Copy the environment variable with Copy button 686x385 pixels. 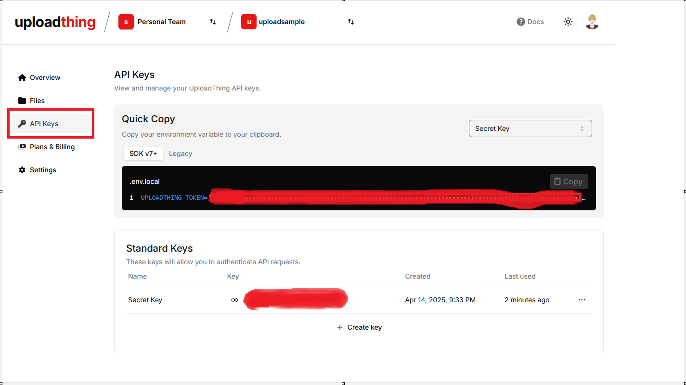pyautogui.click(x=569, y=181)
